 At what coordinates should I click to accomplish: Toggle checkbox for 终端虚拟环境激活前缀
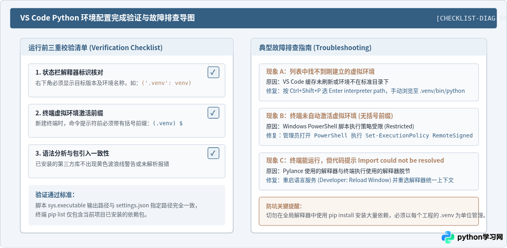point(213,113)
